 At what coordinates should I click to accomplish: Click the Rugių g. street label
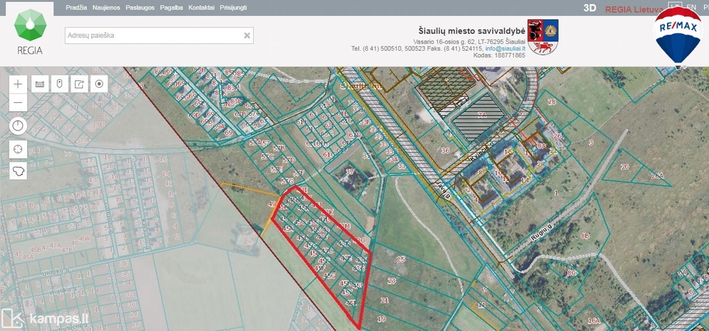[541, 232]
